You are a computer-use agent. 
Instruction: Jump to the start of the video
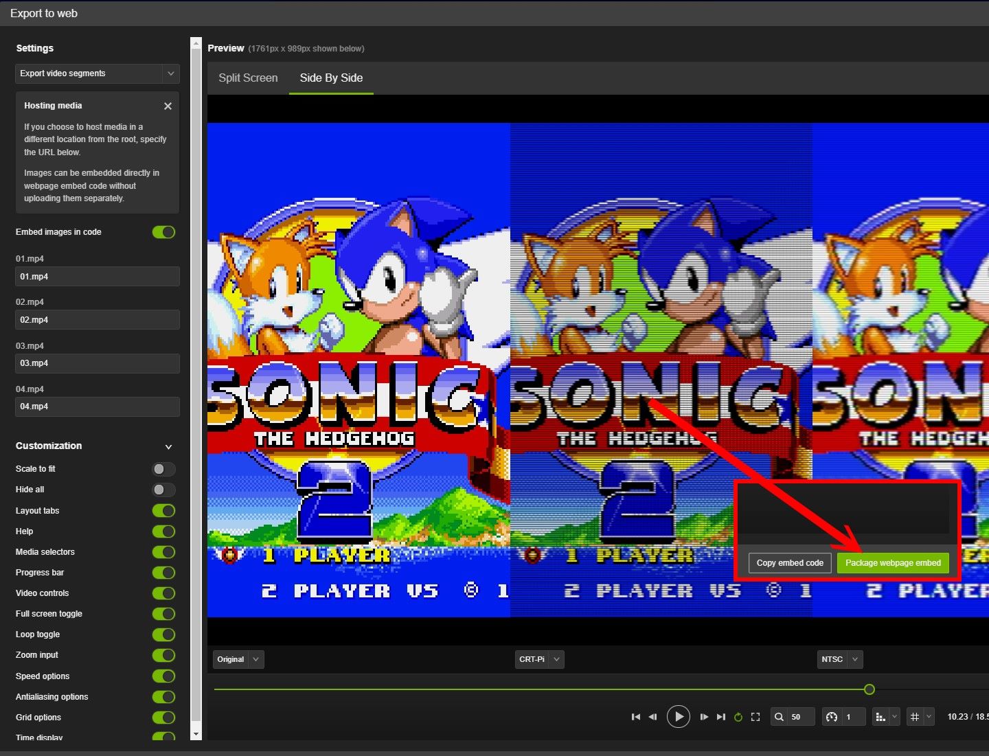(635, 717)
